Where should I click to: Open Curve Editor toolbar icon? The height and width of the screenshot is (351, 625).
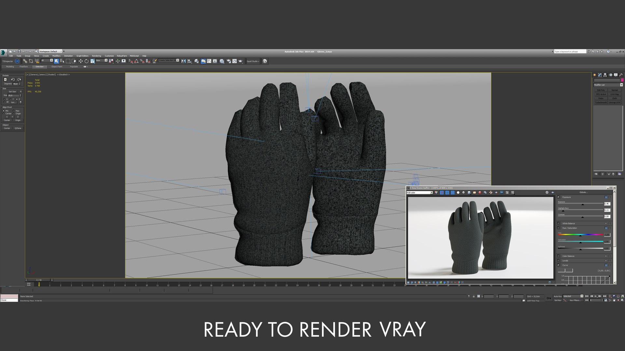209,61
